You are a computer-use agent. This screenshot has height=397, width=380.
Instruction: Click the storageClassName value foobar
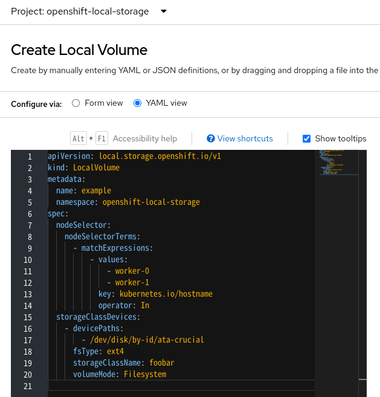[162, 363]
